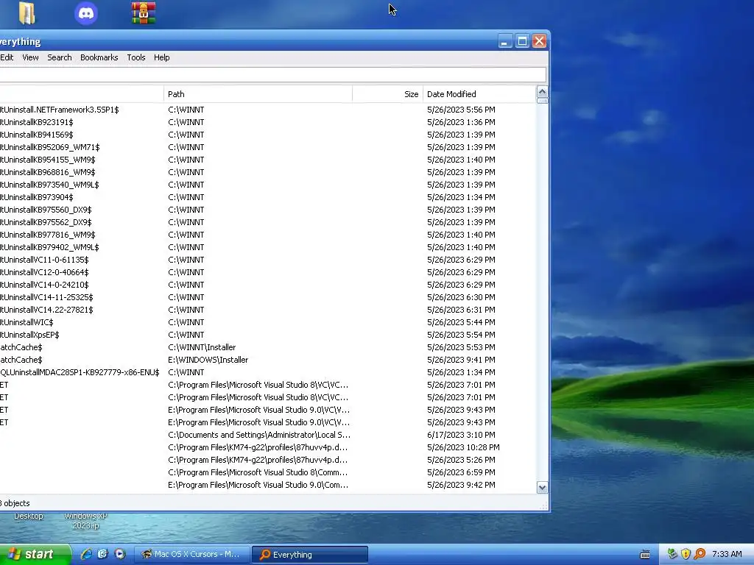This screenshot has height=565, width=754.
Task: Select the row ltUninstallKB941569$
Action: (x=268, y=135)
